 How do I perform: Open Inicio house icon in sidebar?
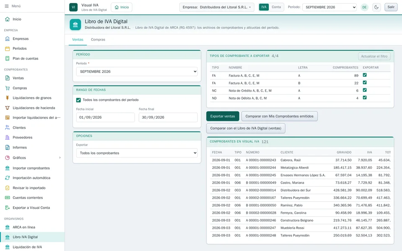tap(8, 19)
